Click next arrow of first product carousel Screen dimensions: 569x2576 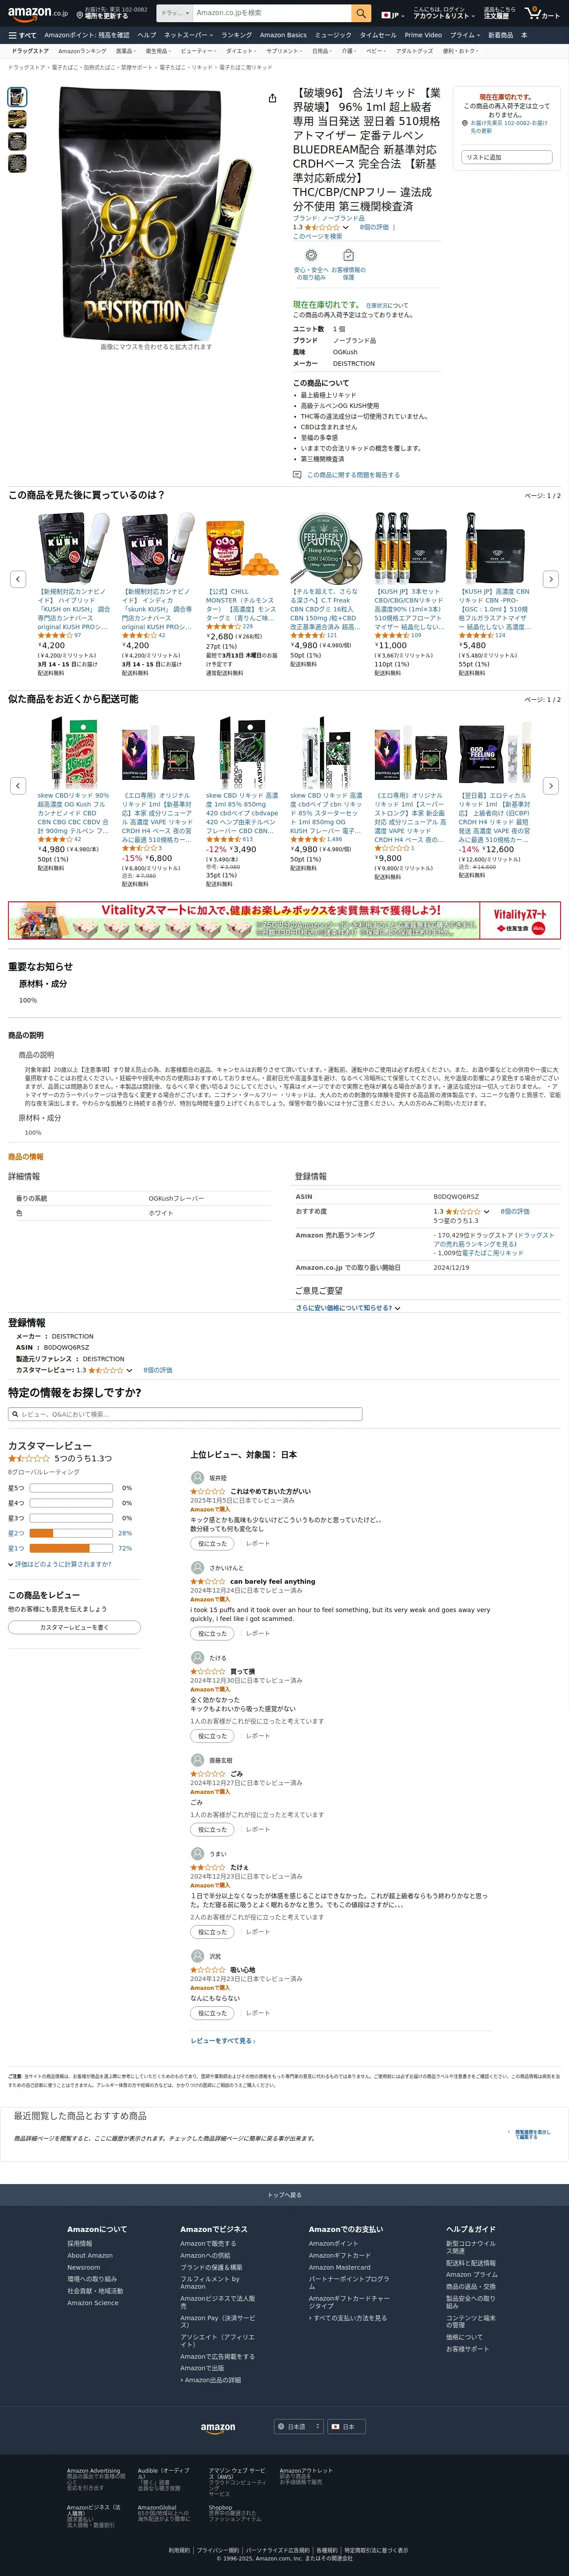tap(550, 579)
